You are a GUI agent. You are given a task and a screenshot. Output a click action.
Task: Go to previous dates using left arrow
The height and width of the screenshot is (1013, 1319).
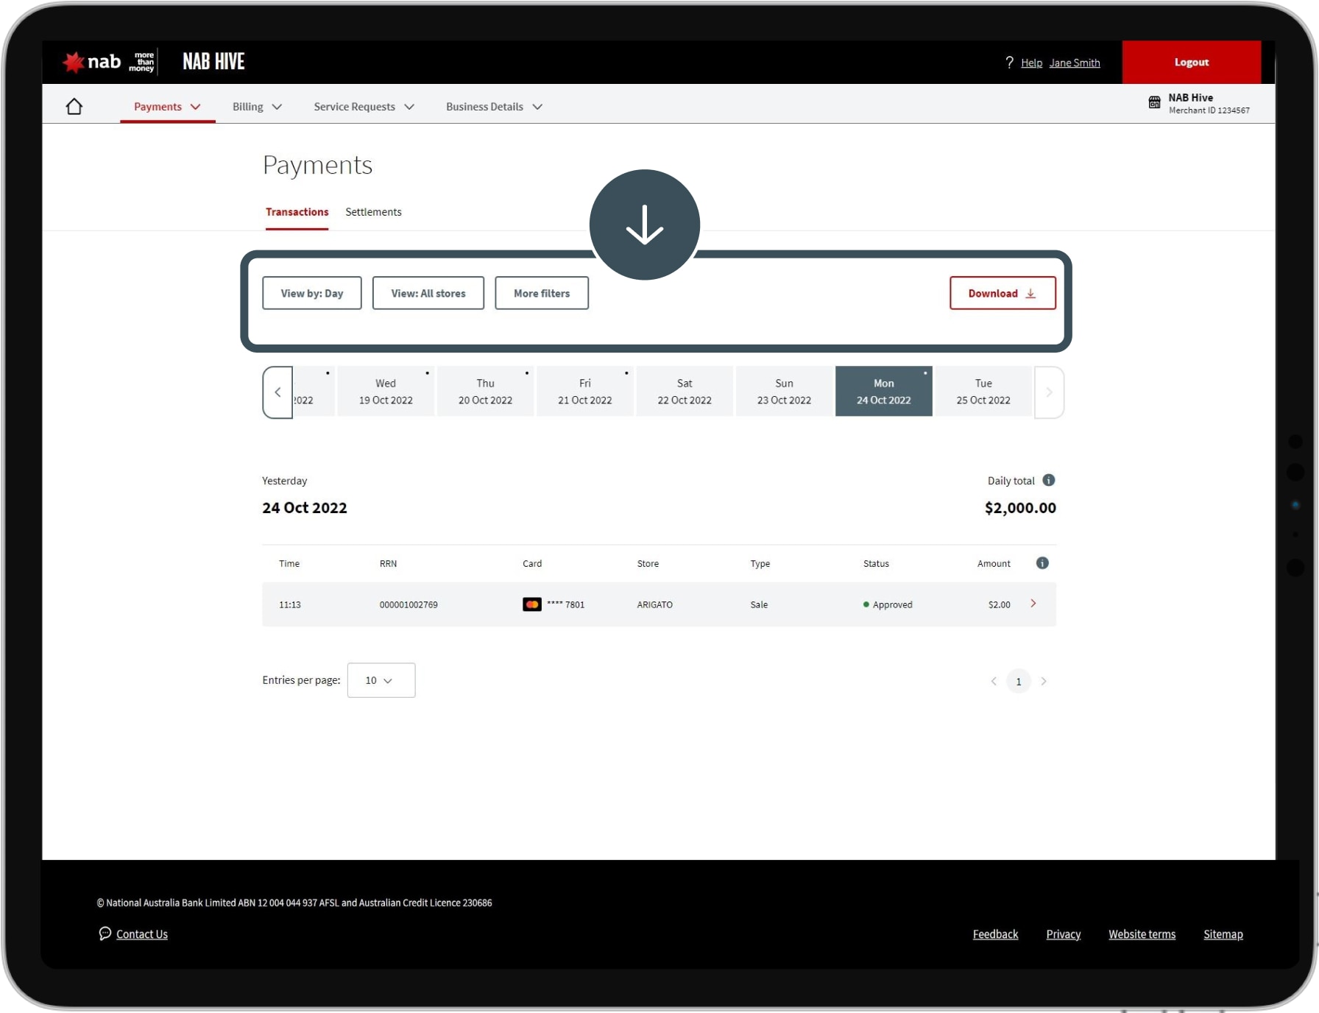point(277,392)
